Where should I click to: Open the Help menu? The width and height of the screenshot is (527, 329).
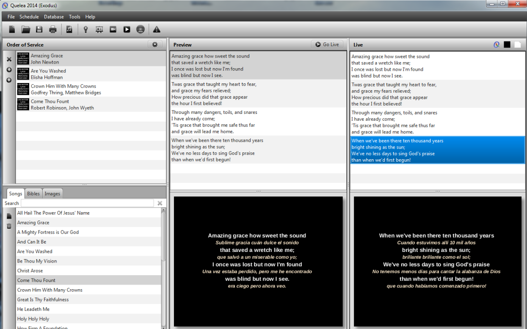[90, 17]
